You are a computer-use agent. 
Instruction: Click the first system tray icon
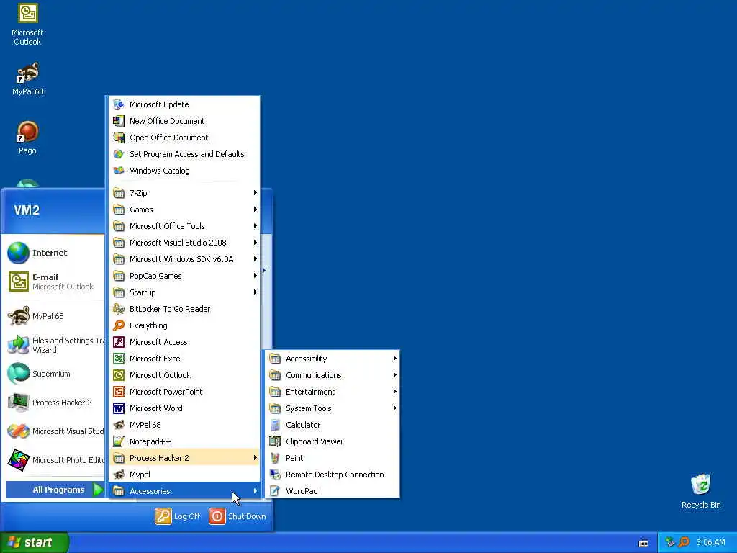[670, 542]
